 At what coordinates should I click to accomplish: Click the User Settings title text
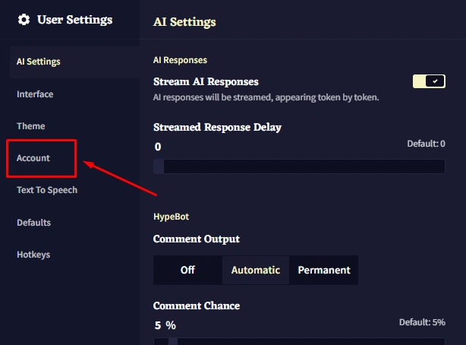click(x=74, y=20)
